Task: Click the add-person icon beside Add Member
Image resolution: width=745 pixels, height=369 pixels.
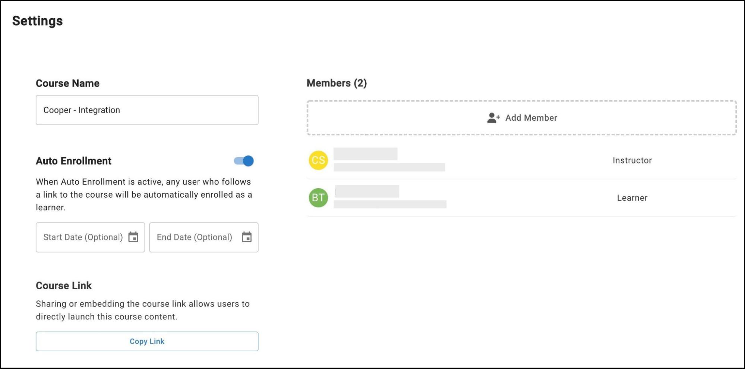Action: pos(493,118)
